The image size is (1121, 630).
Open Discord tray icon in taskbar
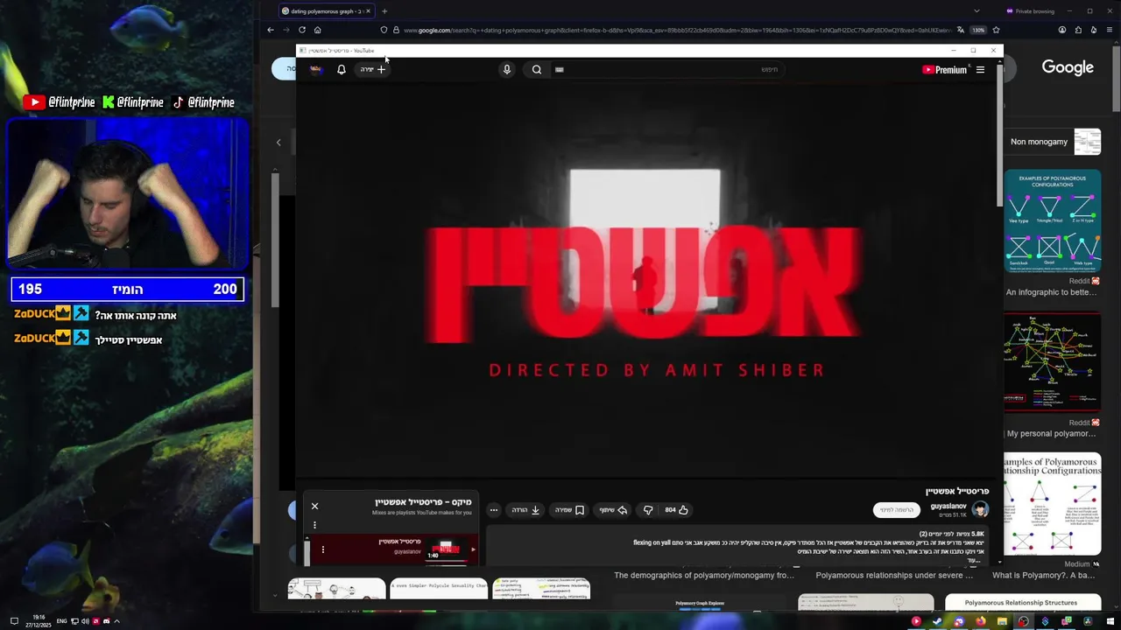click(x=106, y=621)
